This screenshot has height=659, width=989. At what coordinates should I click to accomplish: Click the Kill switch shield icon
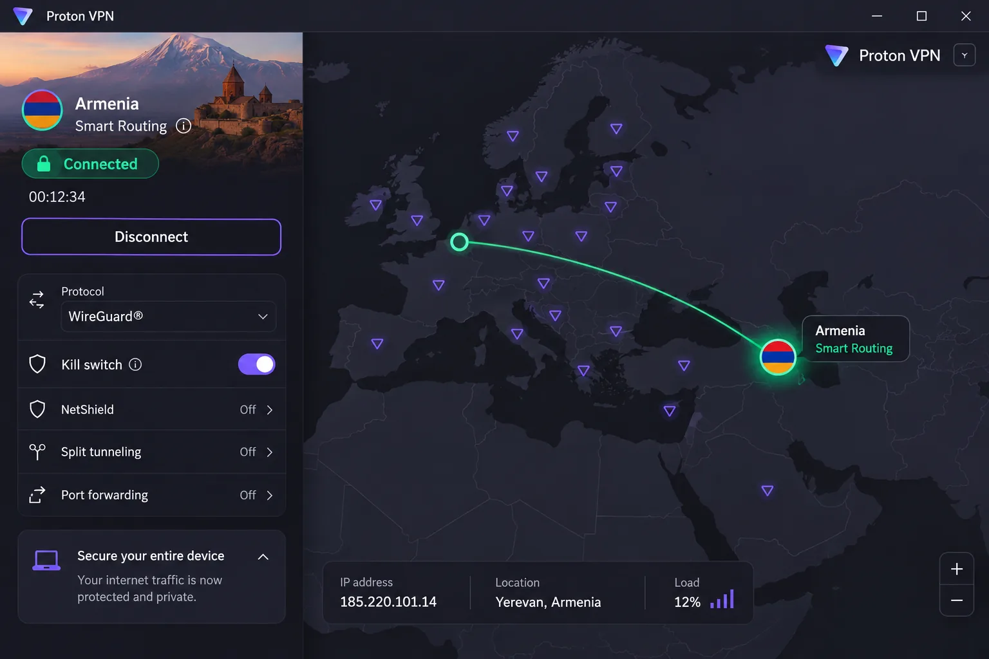(x=37, y=364)
